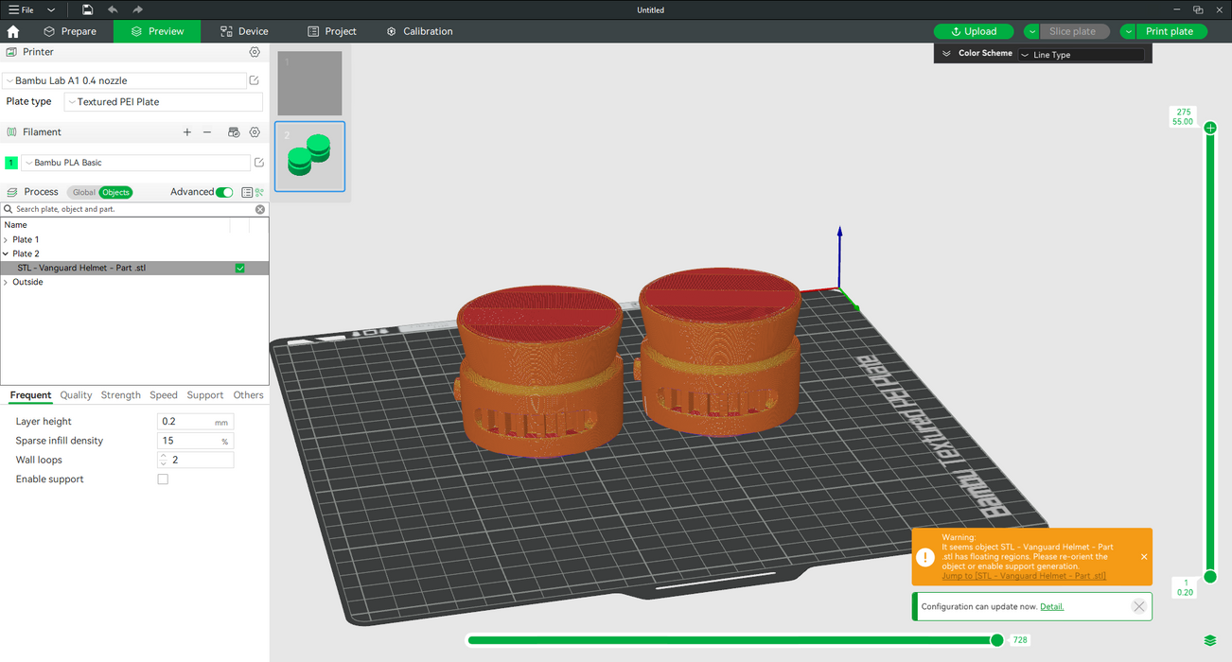The height and width of the screenshot is (662, 1232).
Task: Click the Jump to STL warning link
Action: 1023,576
